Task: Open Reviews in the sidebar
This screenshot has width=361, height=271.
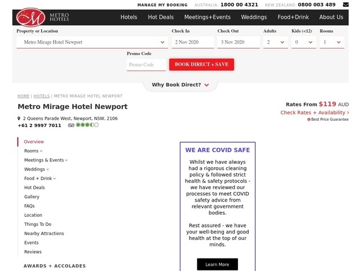Action: pos(33,252)
